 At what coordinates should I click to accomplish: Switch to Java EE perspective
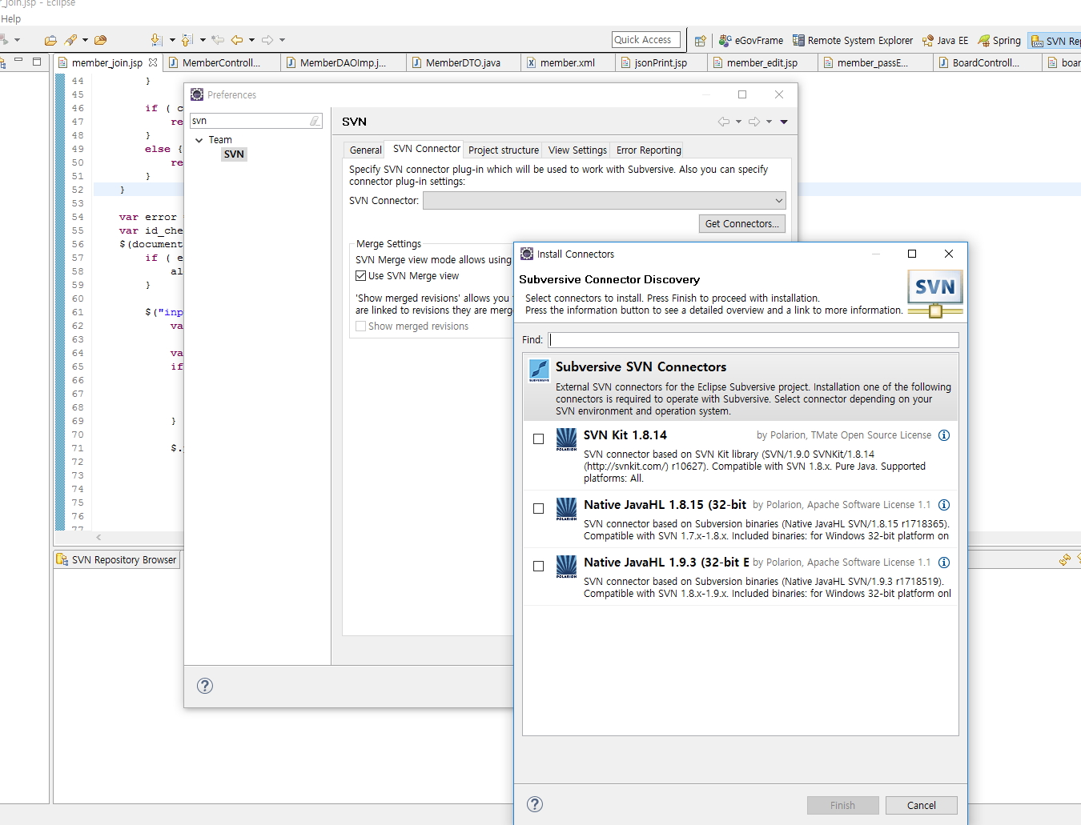[x=945, y=40]
